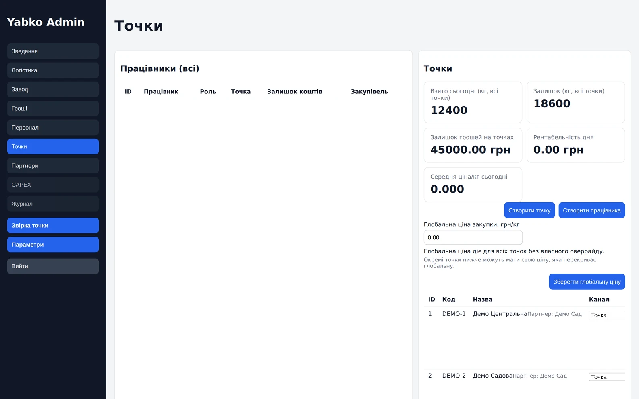Image resolution: width=639 pixels, height=399 pixels.
Task: Click the DEMO-1 code cell
Action: [454, 314]
